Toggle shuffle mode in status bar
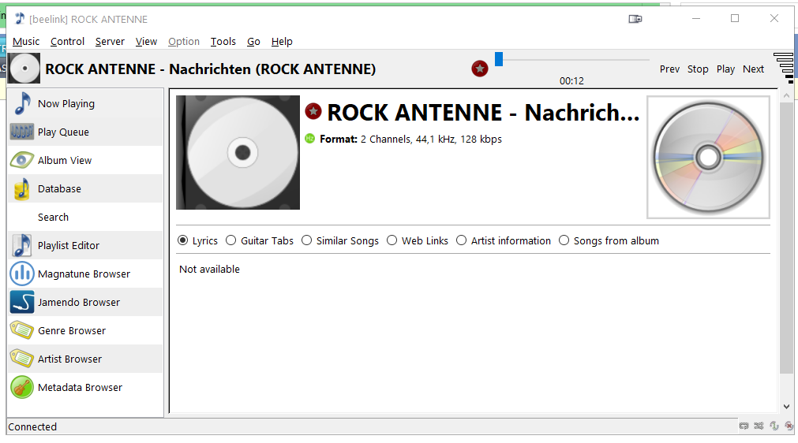The image size is (798, 443). [x=759, y=426]
